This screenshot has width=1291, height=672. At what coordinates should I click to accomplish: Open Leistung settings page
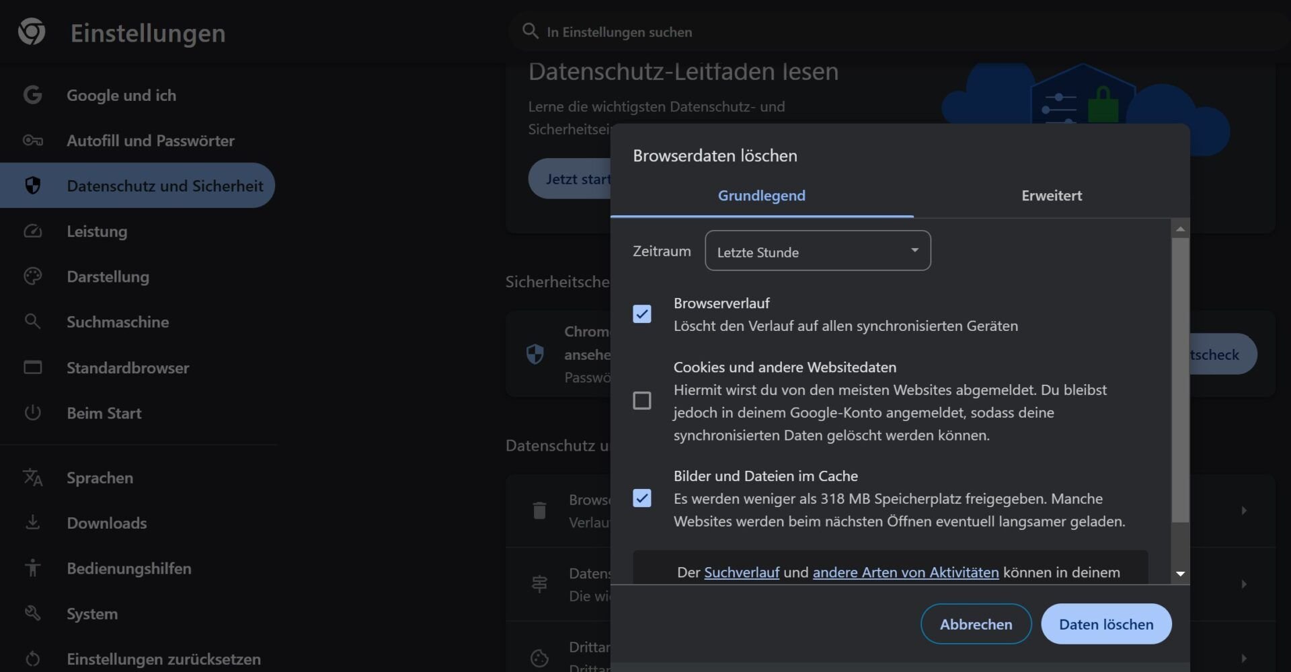click(x=97, y=231)
